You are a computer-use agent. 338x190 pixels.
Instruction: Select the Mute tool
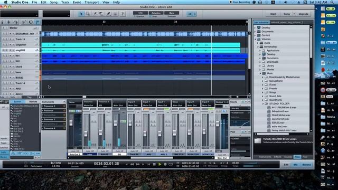[x=115, y=14]
